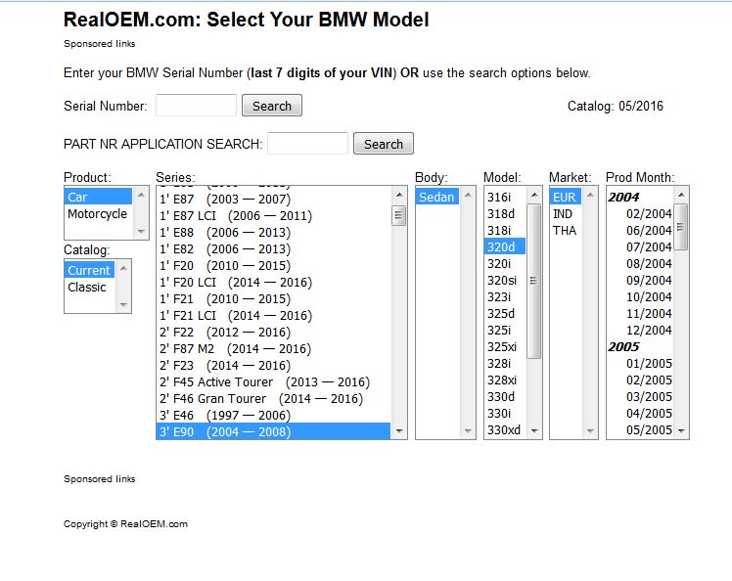
Task: Choose model 316i
Action: pos(505,197)
